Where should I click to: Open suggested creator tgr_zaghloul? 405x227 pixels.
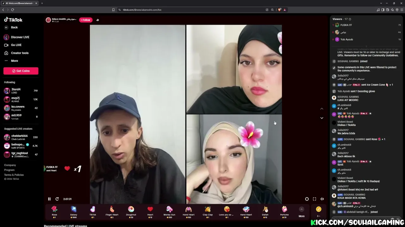click(21, 154)
